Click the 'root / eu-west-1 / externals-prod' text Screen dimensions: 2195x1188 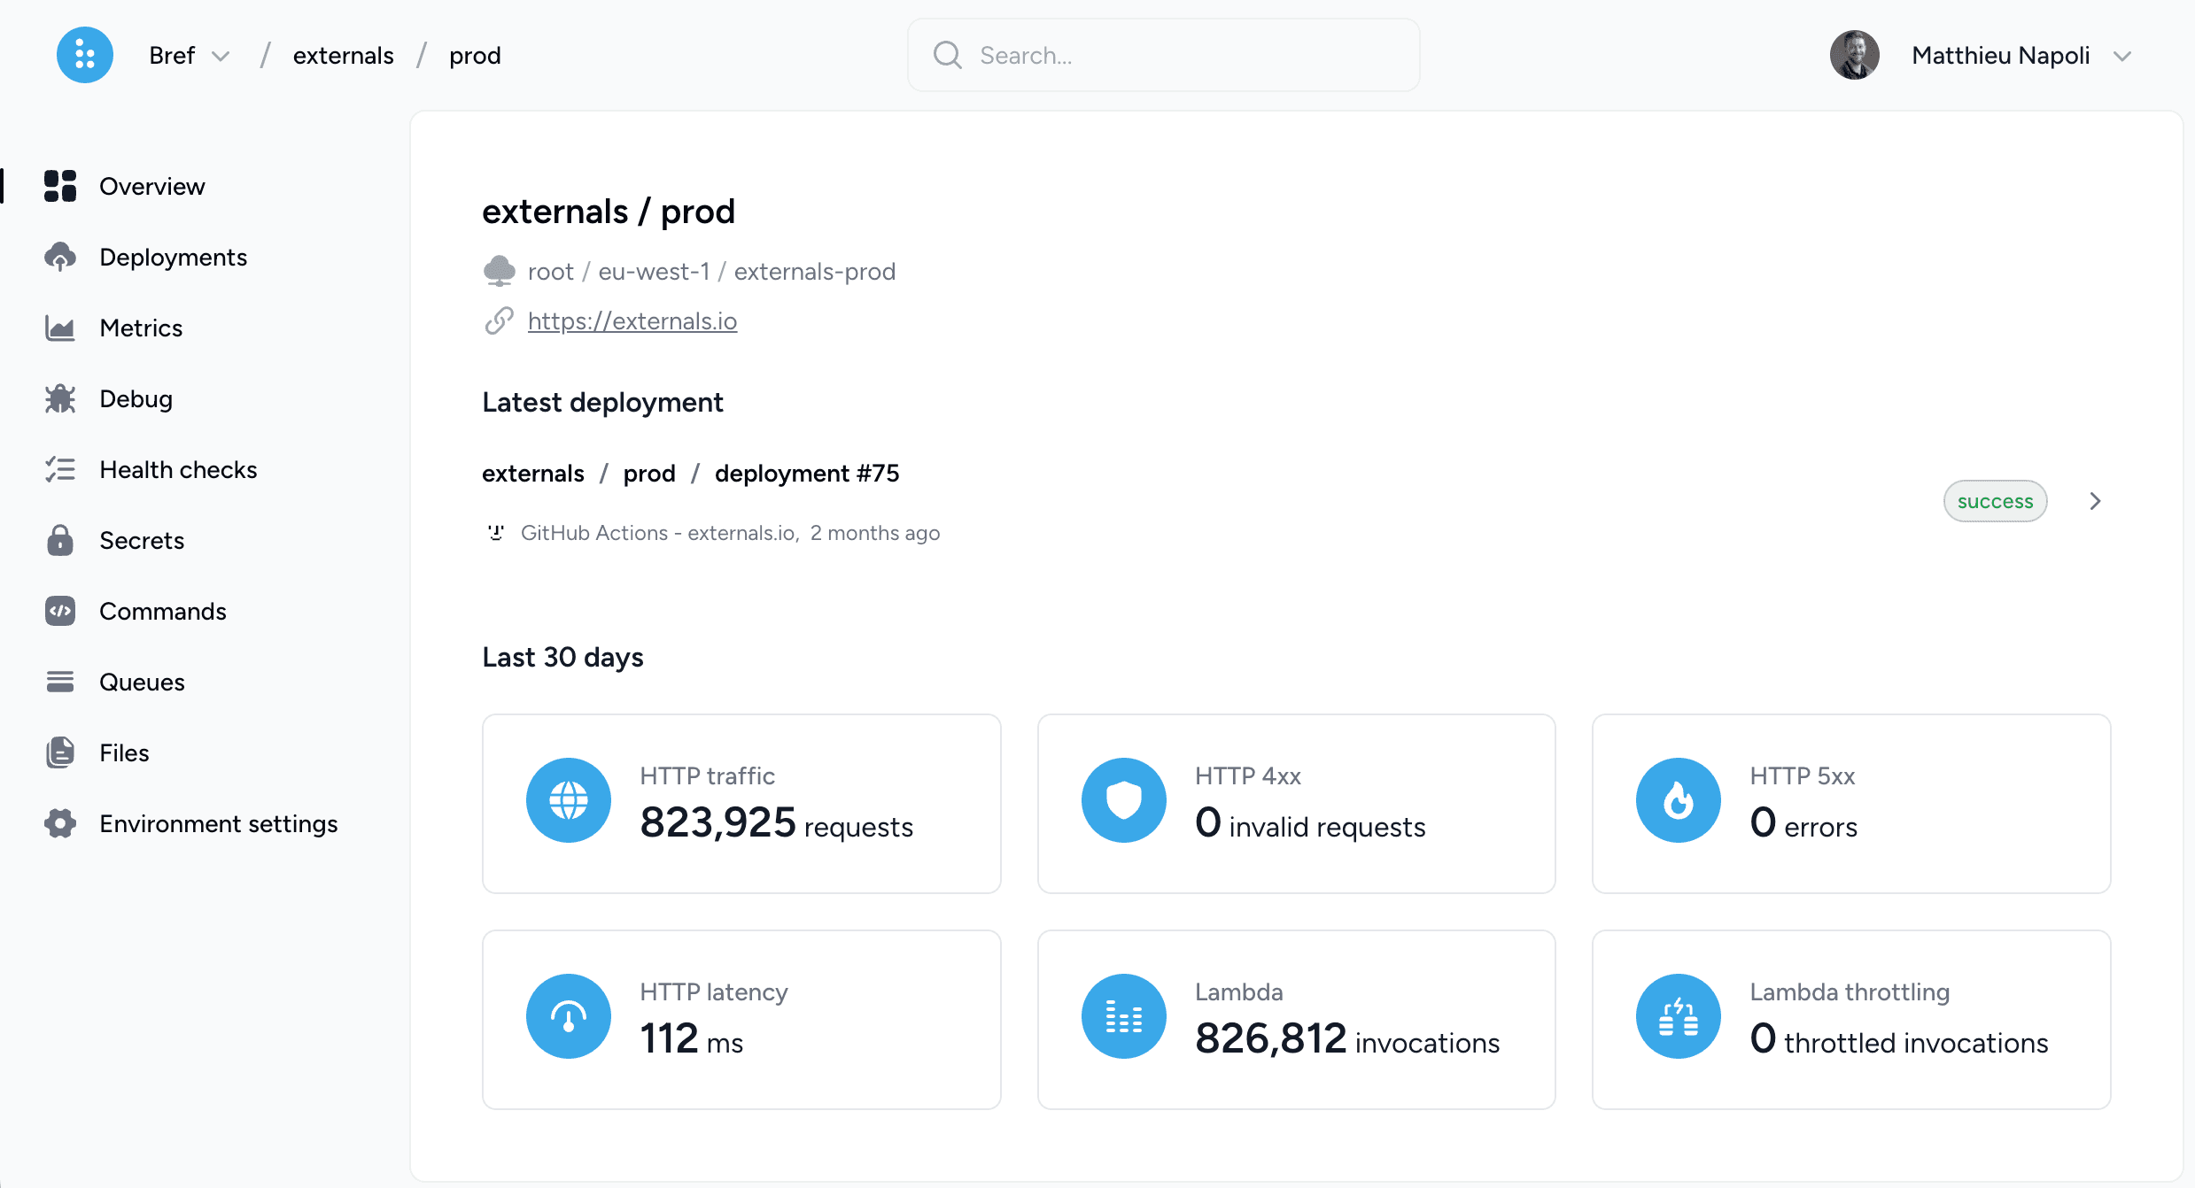[x=711, y=271]
